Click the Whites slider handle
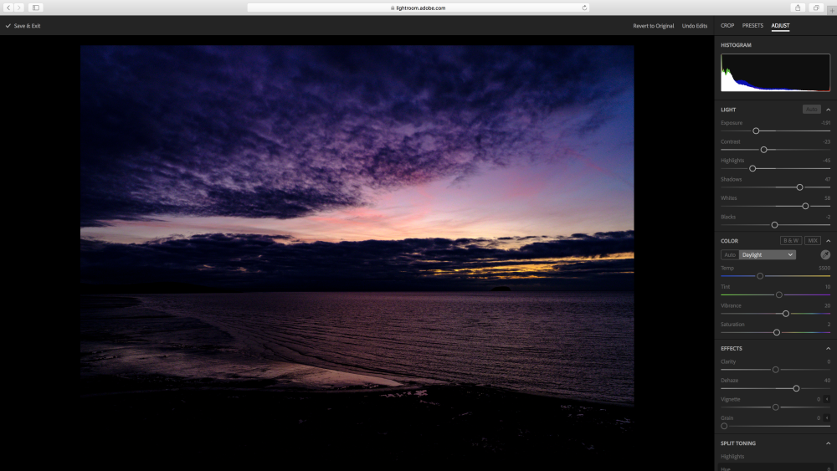Screen dimensions: 837x471 [805, 206]
